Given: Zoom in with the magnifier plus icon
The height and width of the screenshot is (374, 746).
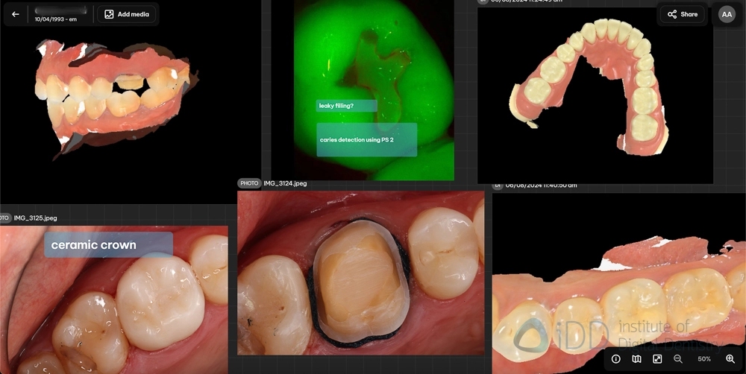Looking at the screenshot, I should tap(730, 359).
